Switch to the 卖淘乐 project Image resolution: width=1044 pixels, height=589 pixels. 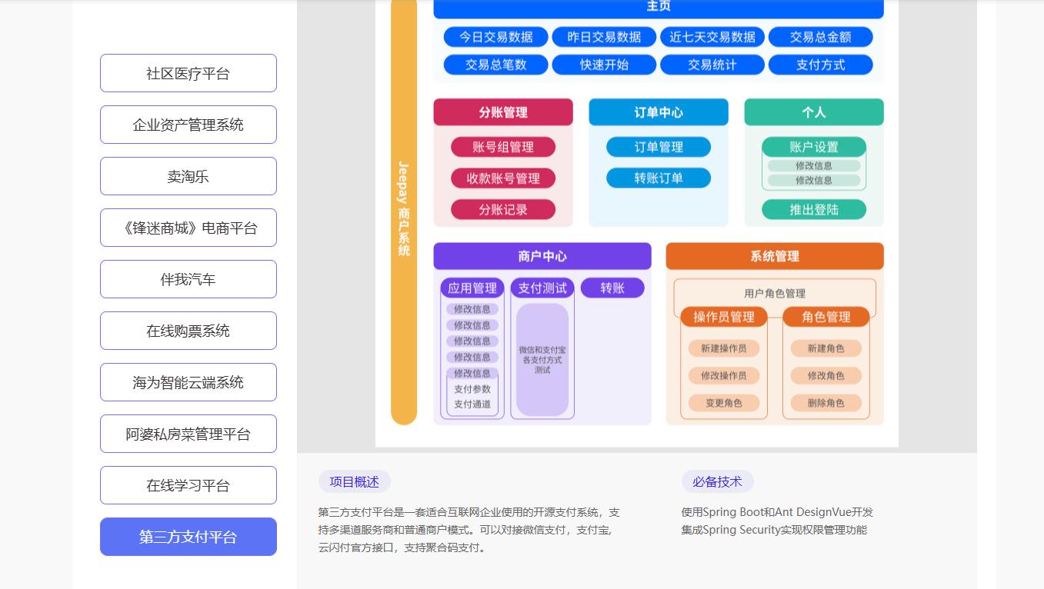pyautogui.click(x=188, y=176)
